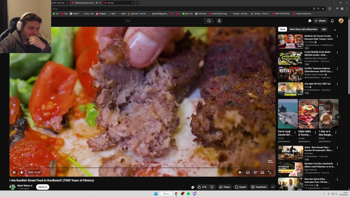The width and height of the screenshot is (350, 197).
Task: Open the account avatar menu
Action: pos(341,21)
